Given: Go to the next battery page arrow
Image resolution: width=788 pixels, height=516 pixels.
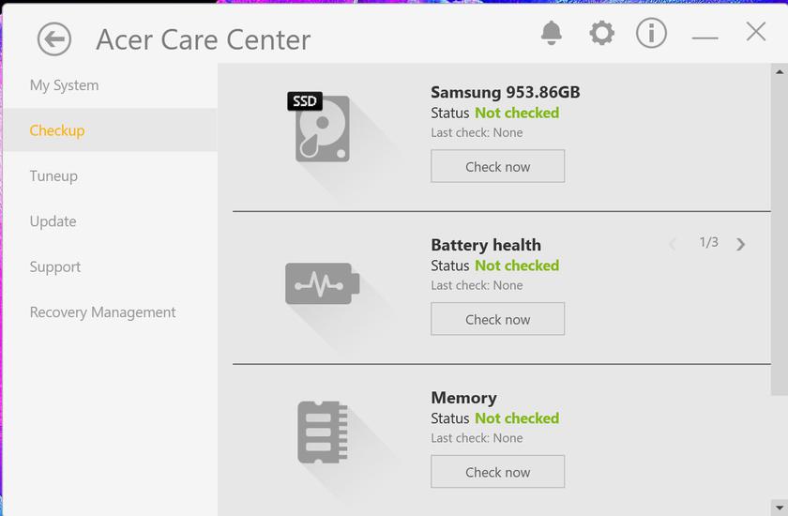Looking at the screenshot, I should click(x=741, y=244).
